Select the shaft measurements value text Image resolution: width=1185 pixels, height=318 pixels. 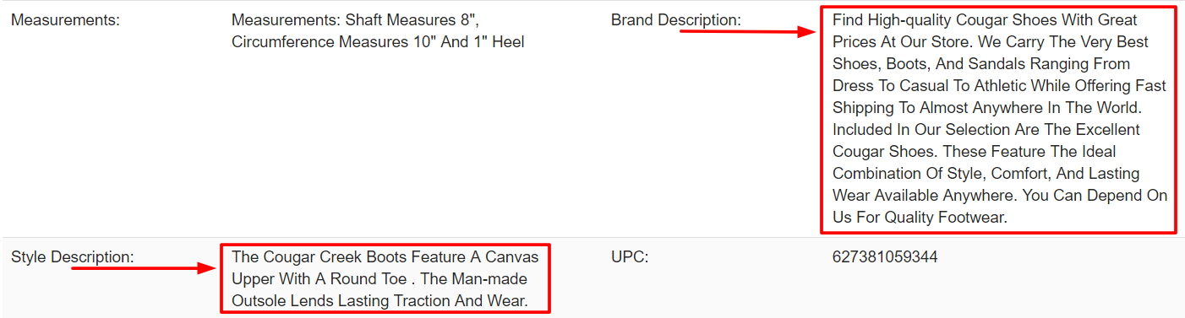point(378,31)
